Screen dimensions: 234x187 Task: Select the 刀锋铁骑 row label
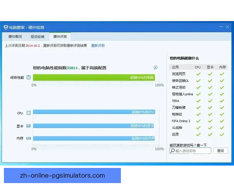[x=179, y=108]
